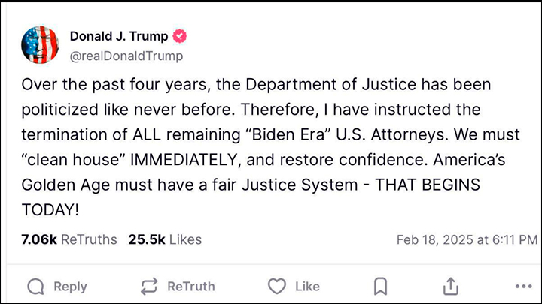Click the red verified badge icon
This screenshot has height=304, width=542.
pos(181,36)
